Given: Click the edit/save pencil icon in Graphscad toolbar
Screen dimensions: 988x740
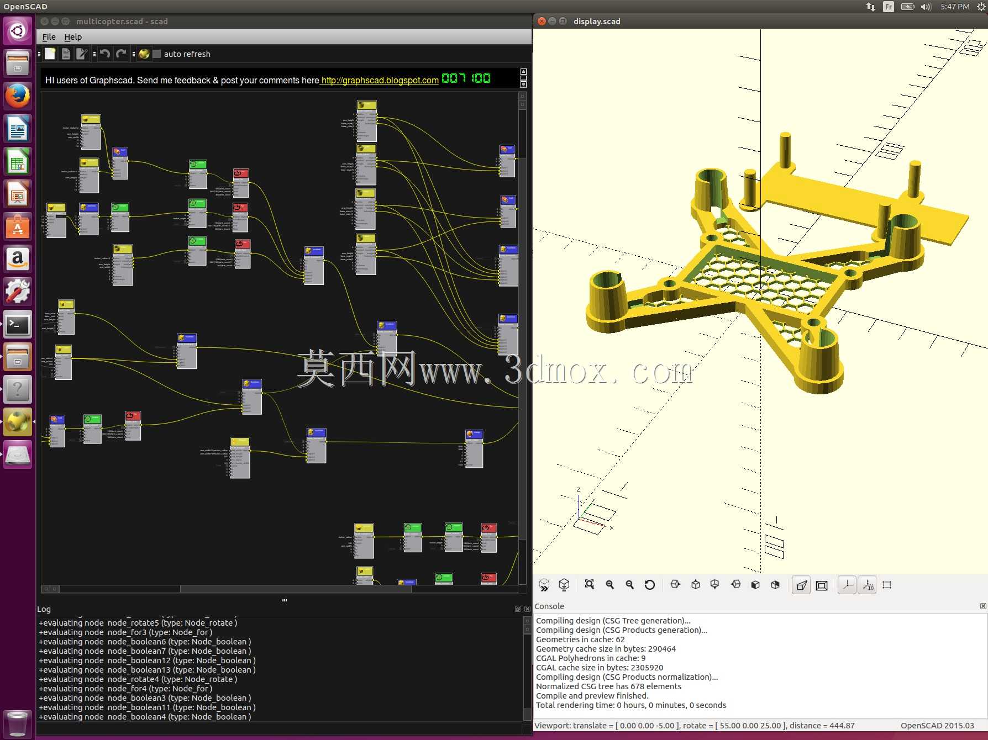Looking at the screenshot, I should coord(82,54).
